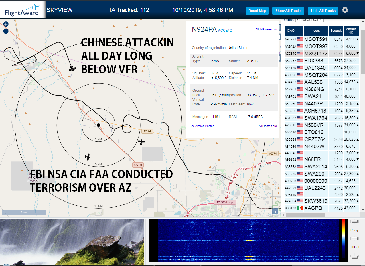
Task: Click Hide All Tracks
Action: point(323,11)
